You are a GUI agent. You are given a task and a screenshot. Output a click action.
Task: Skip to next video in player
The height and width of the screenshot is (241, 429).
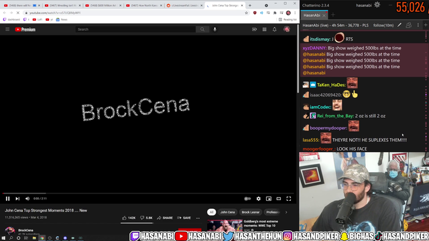(17, 199)
